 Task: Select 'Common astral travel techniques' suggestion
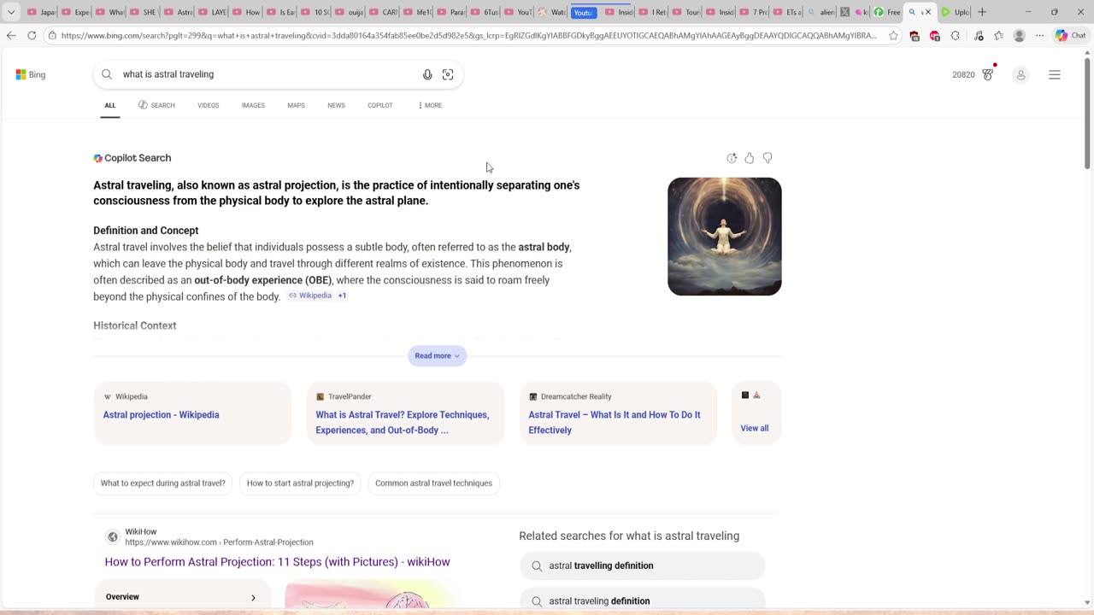pos(433,483)
